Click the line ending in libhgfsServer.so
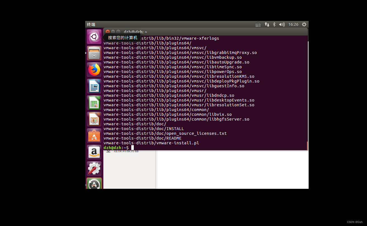This screenshot has width=367, height=226. (177, 119)
